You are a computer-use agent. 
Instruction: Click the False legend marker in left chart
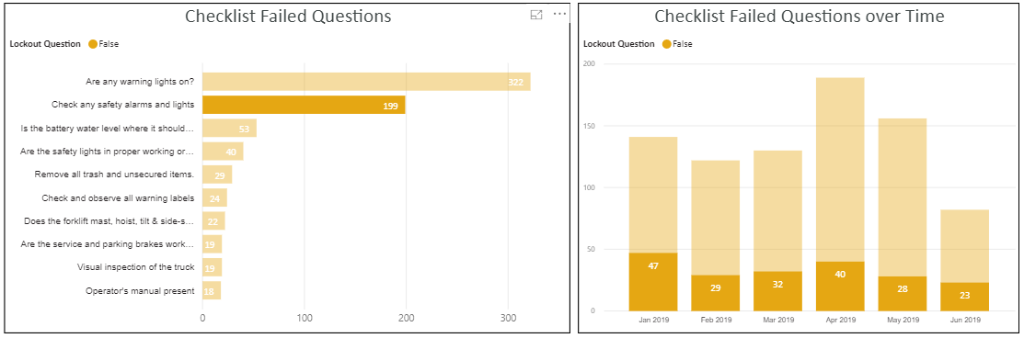click(93, 44)
